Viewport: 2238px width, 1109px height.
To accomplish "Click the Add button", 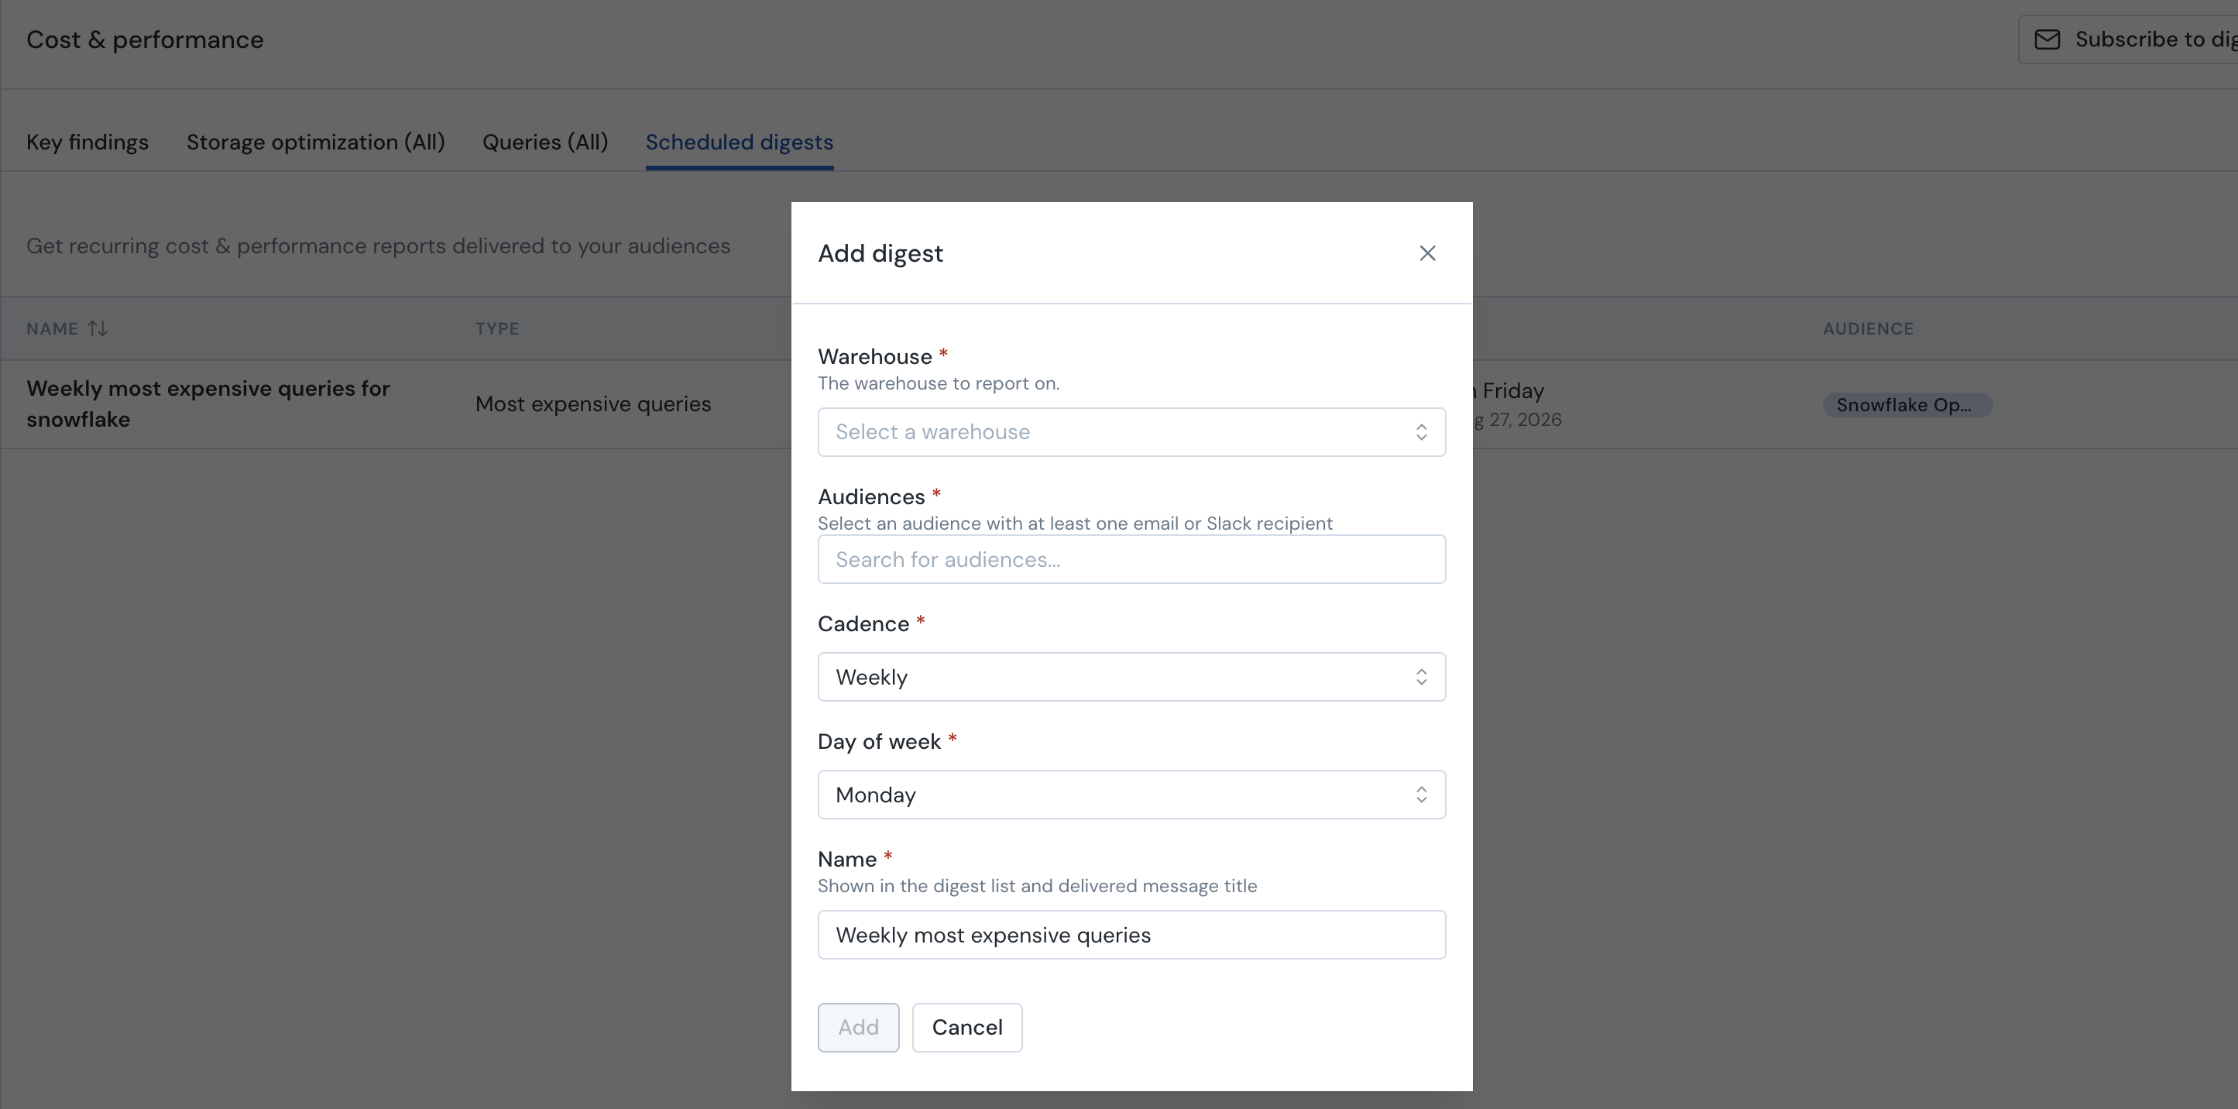I will 857,1028.
